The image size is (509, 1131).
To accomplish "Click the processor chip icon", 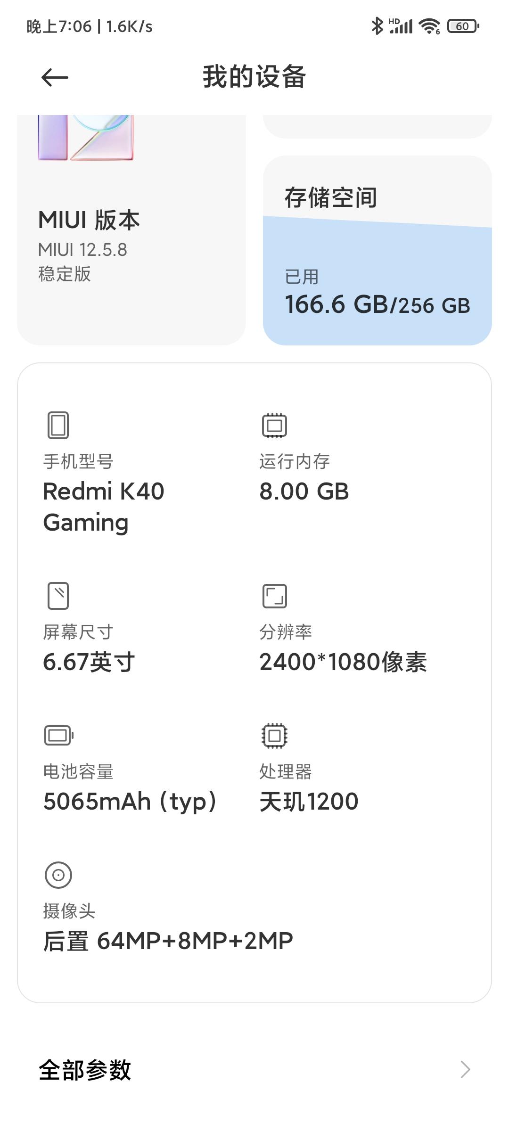I will tap(274, 735).
